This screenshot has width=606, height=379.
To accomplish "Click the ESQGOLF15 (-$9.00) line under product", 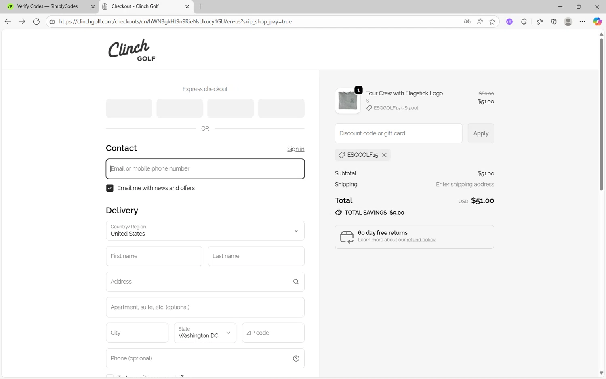I will point(392,108).
